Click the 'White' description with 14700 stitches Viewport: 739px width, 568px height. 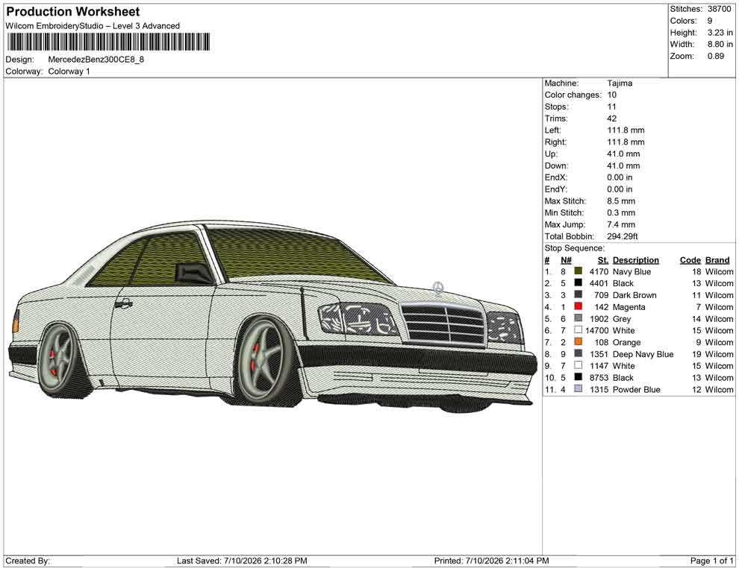click(623, 330)
